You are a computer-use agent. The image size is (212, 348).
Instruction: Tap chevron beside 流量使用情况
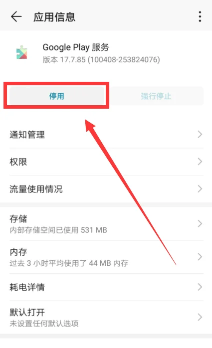tap(200, 189)
